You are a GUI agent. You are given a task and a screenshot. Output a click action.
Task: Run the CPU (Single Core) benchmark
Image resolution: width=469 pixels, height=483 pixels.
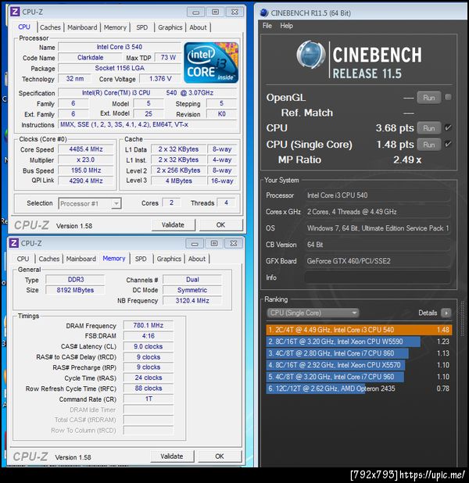click(x=428, y=145)
